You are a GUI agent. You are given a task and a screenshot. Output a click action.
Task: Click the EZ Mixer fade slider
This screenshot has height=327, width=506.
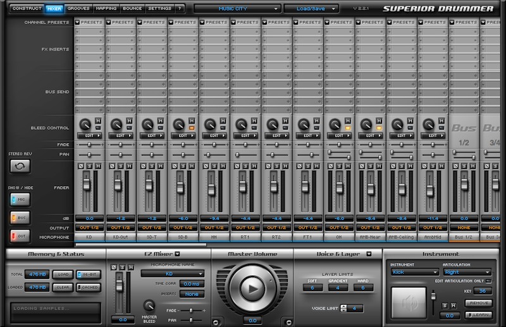pyautogui.click(x=191, y=310)
